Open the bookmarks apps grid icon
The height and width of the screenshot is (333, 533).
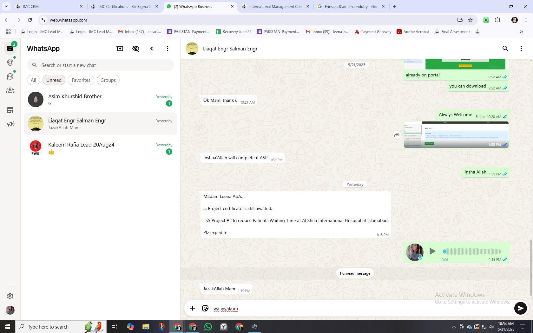click(8, 32)
